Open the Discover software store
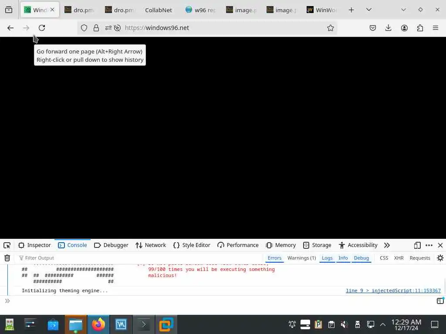The image size is (446, 334). coord(53,324)
